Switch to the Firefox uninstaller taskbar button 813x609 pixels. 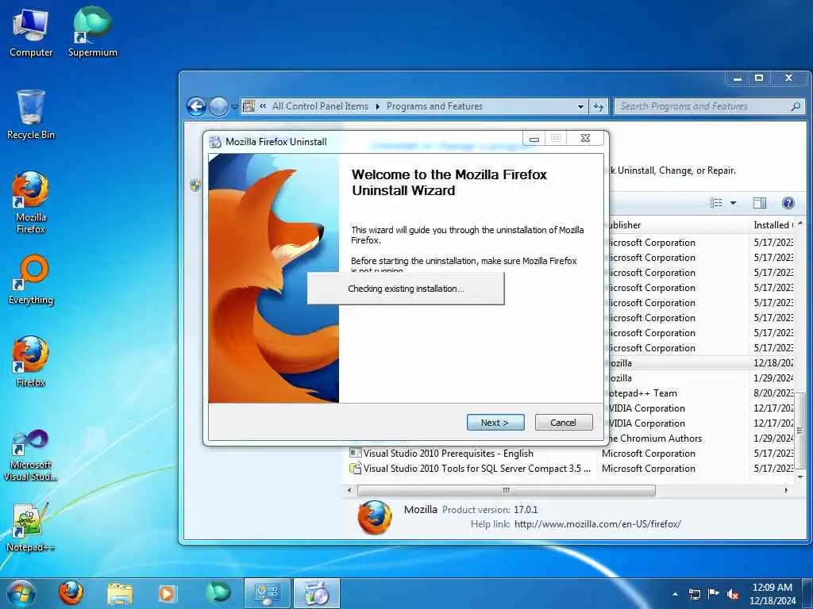tap(317, 593)
